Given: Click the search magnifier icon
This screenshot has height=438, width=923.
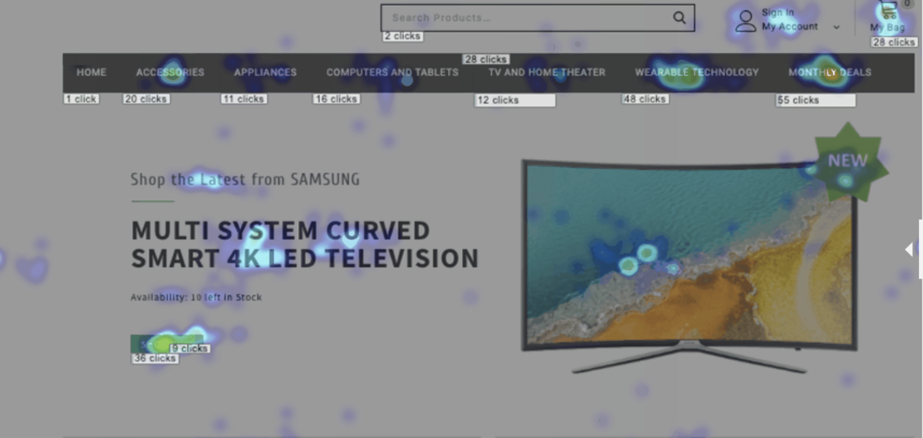Looking at the screenshot, I should click(x=679, y=18).
